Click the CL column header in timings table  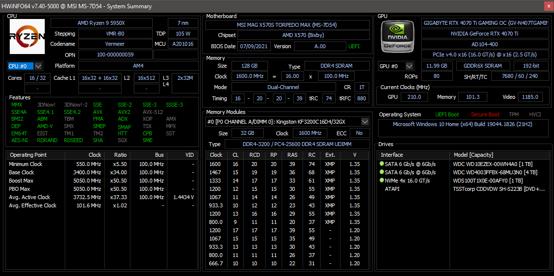pos(235,155)
